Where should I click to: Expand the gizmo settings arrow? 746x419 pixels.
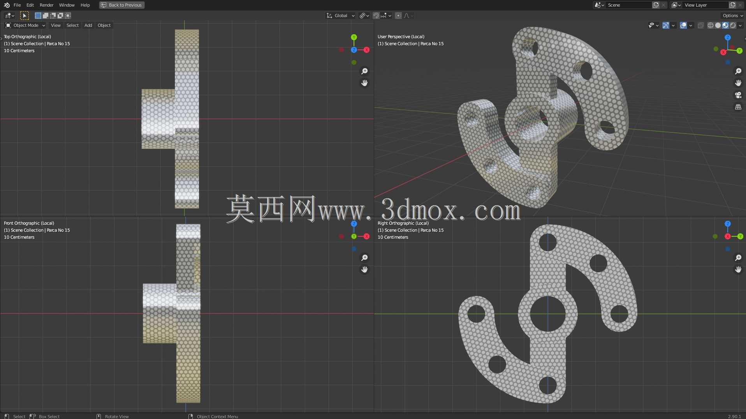point(673,25)
